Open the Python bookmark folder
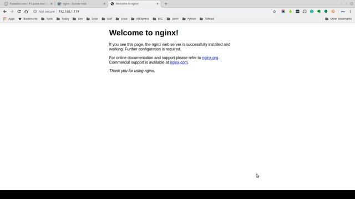This screenshot has width=355, height=199. coord(189,19)
